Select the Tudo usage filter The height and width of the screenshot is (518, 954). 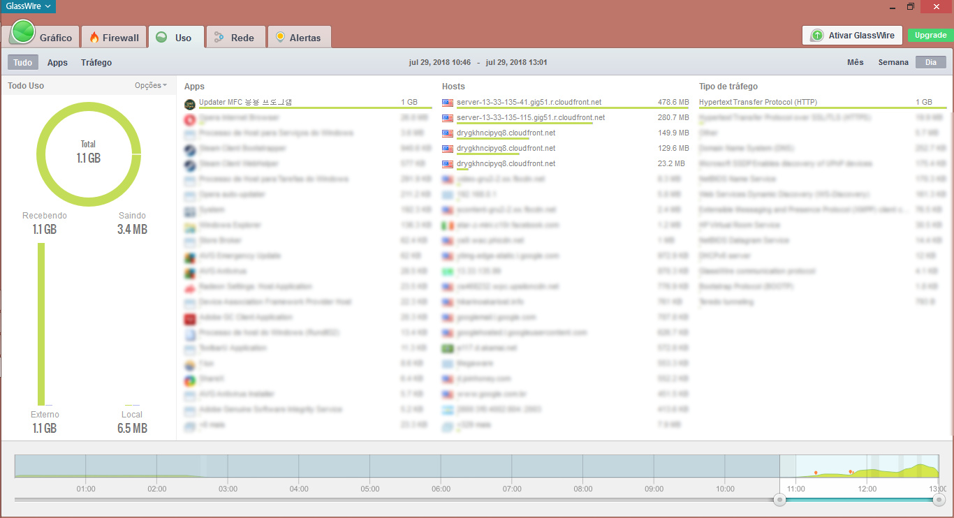[23, 63]
